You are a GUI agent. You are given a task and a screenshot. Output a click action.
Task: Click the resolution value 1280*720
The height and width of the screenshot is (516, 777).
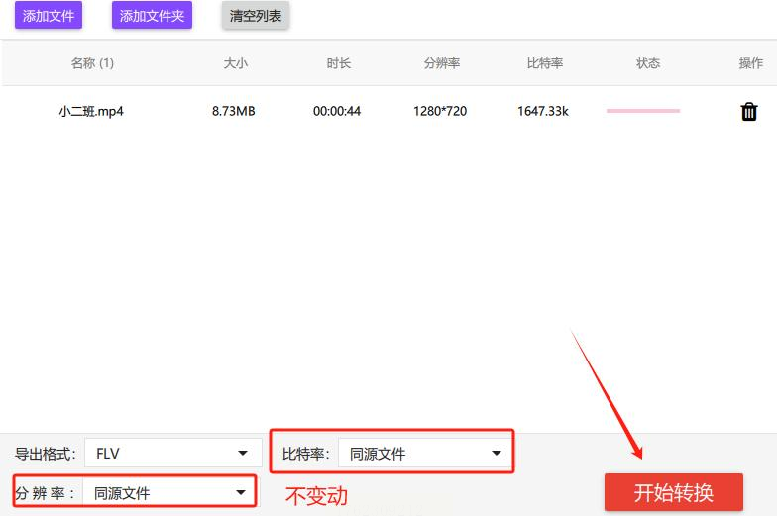[440, 111]
